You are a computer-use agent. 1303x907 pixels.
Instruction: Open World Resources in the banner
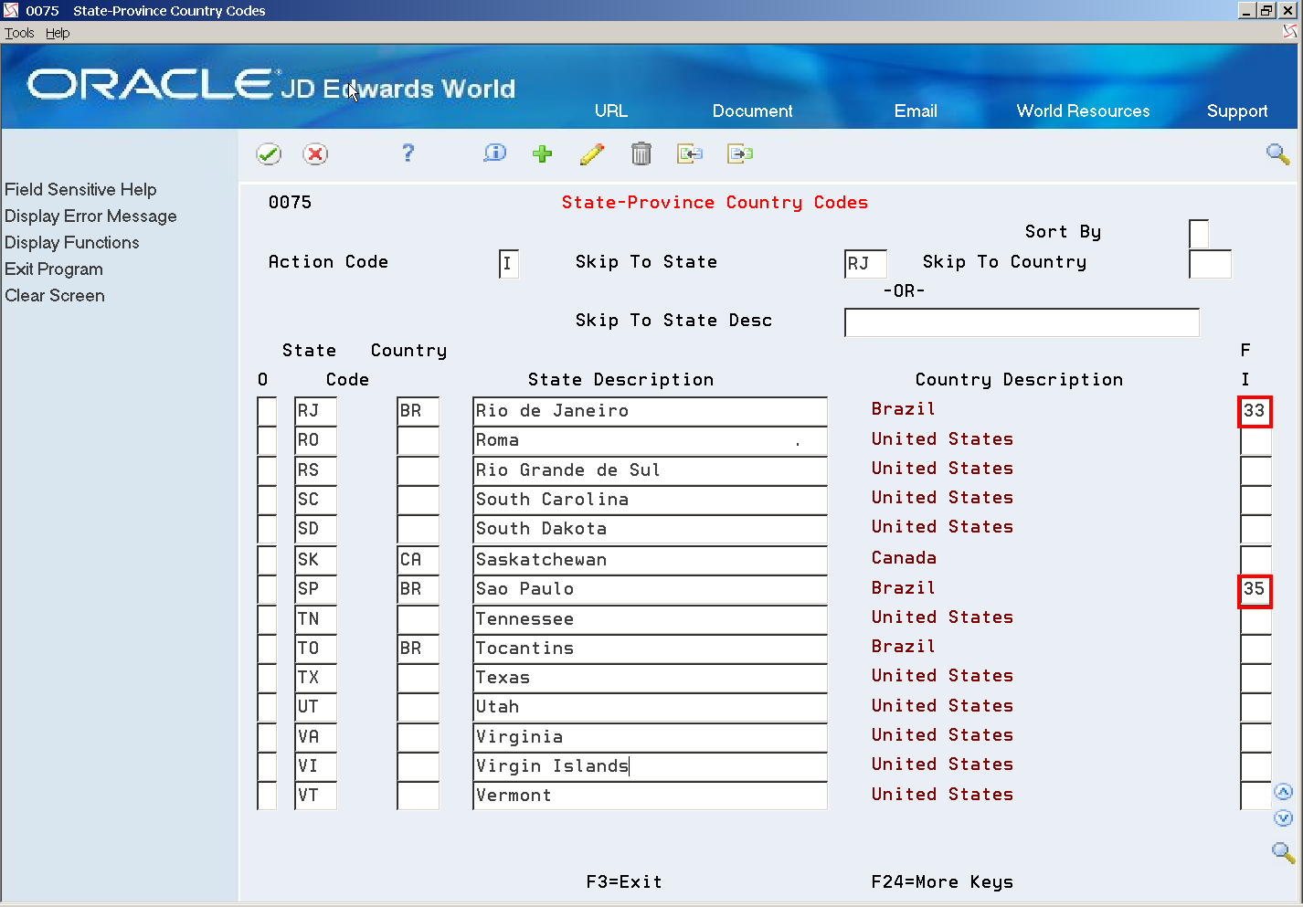tap(1083, 111)
